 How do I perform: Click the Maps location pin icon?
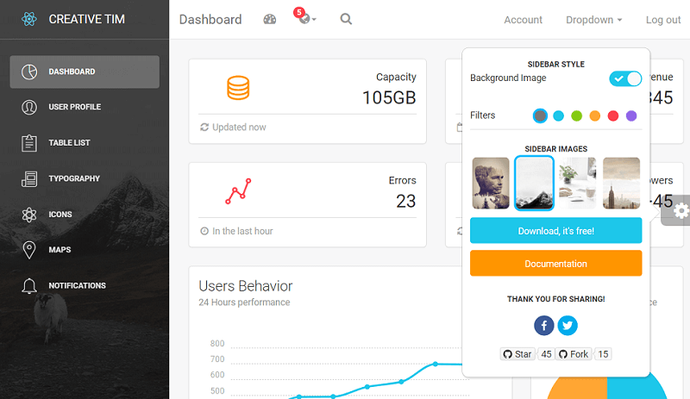(x=29, y=250)
